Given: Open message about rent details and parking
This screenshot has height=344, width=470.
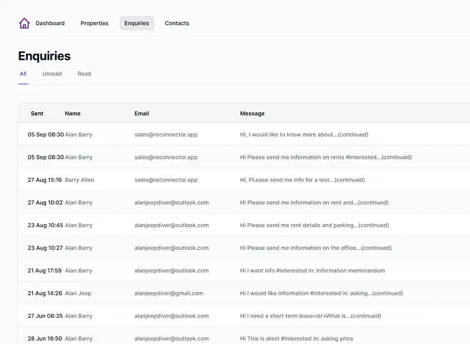Looking at the screenshot, I should point(314,225).
